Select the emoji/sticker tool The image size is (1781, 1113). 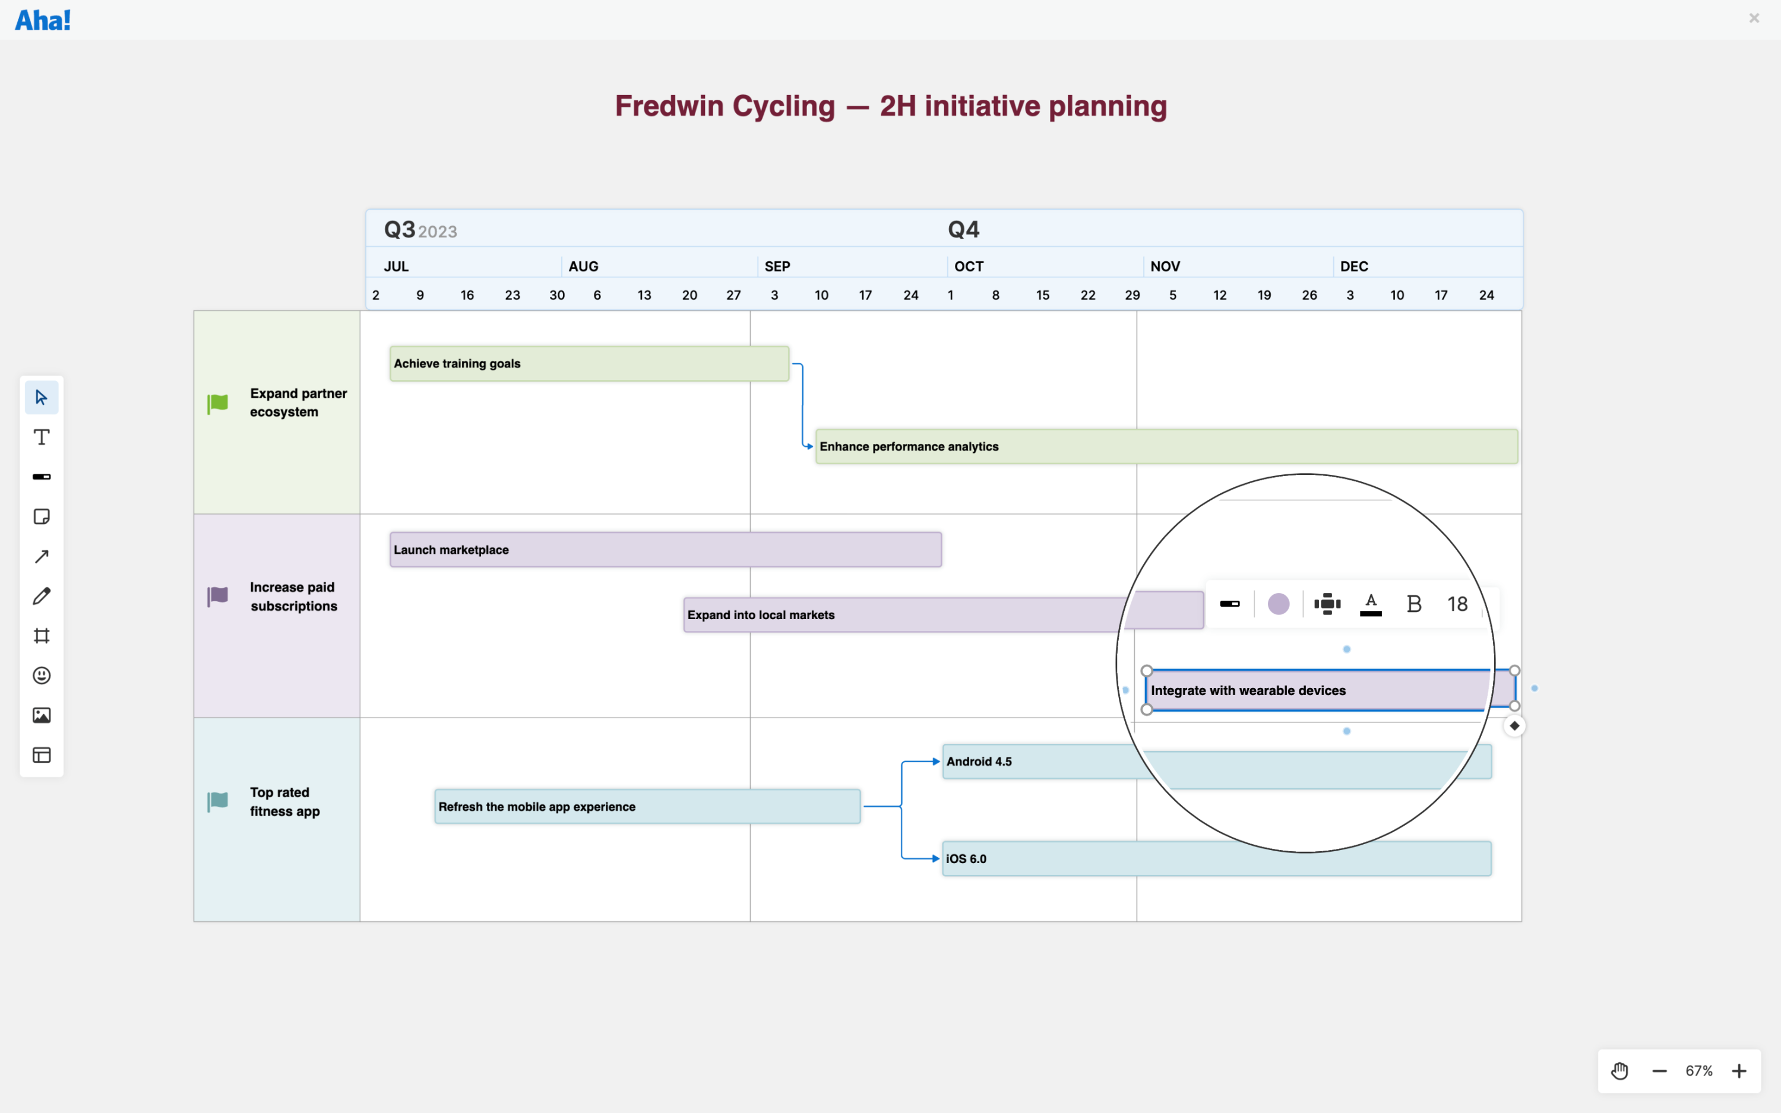tap(41, 676)
